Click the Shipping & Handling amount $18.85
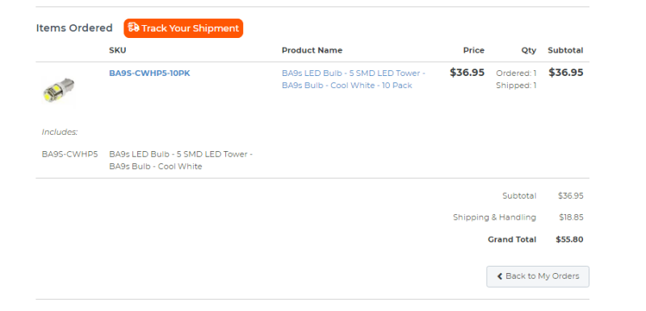The height and width of the screenshot is (311, 646). pyautogui.click(x=571, y=217)
